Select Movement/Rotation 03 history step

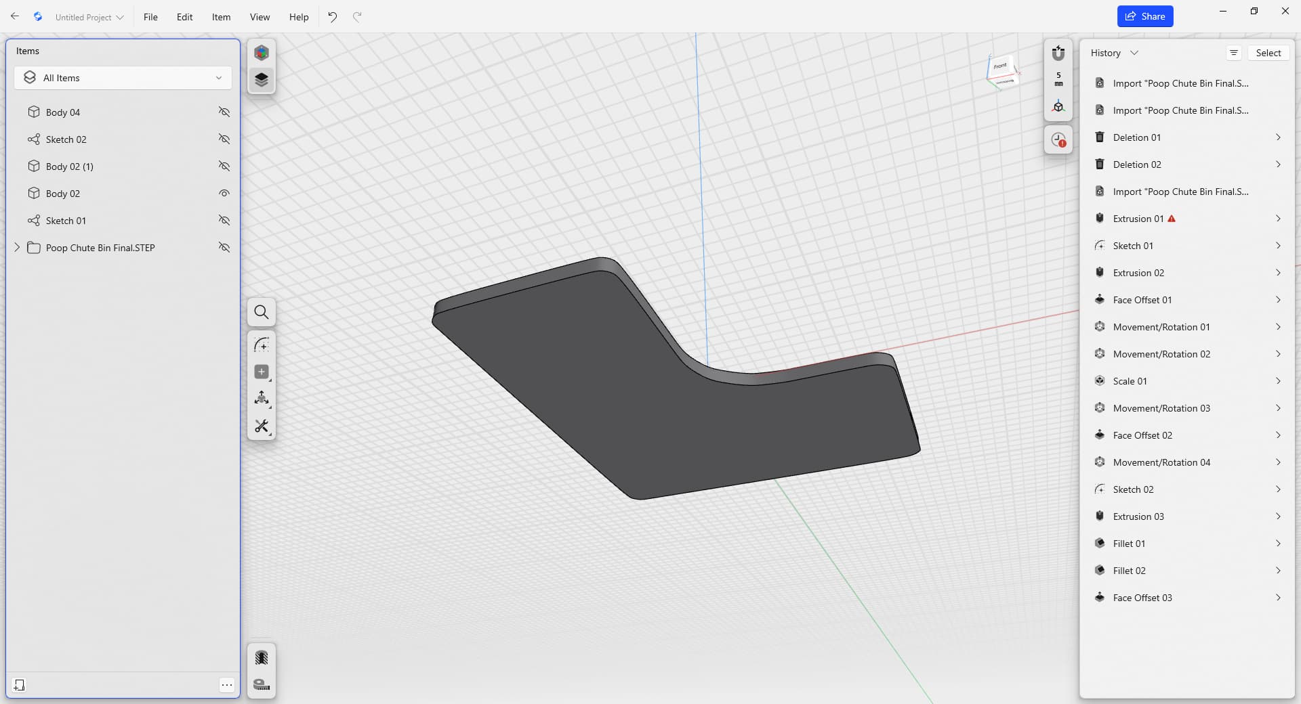click(1187, 408)
